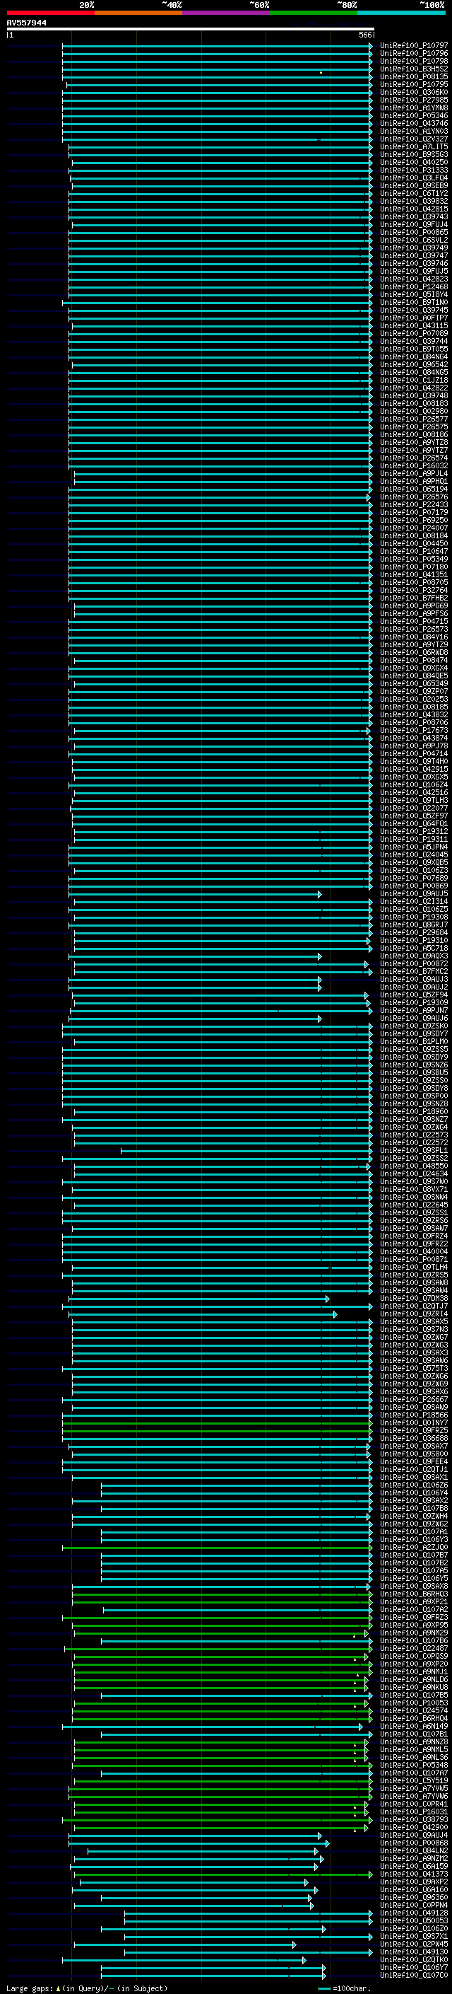The height and width of the screenshot is (1994, 452).
Task: Select the cyan alignment bar for UniRef100_P10795
Action: [x=220, y=84]
